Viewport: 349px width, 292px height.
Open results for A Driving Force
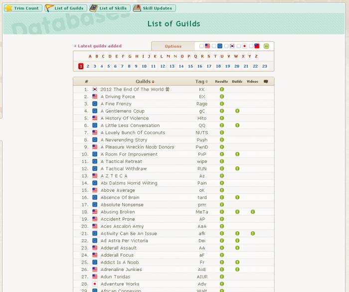tap(222, 97)
